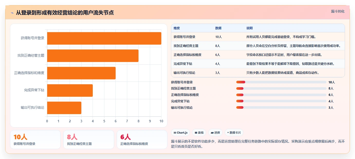This screenshot has height=159, width=355.
Task: Select the 表格 chip
Action: [x=199, y=133]
